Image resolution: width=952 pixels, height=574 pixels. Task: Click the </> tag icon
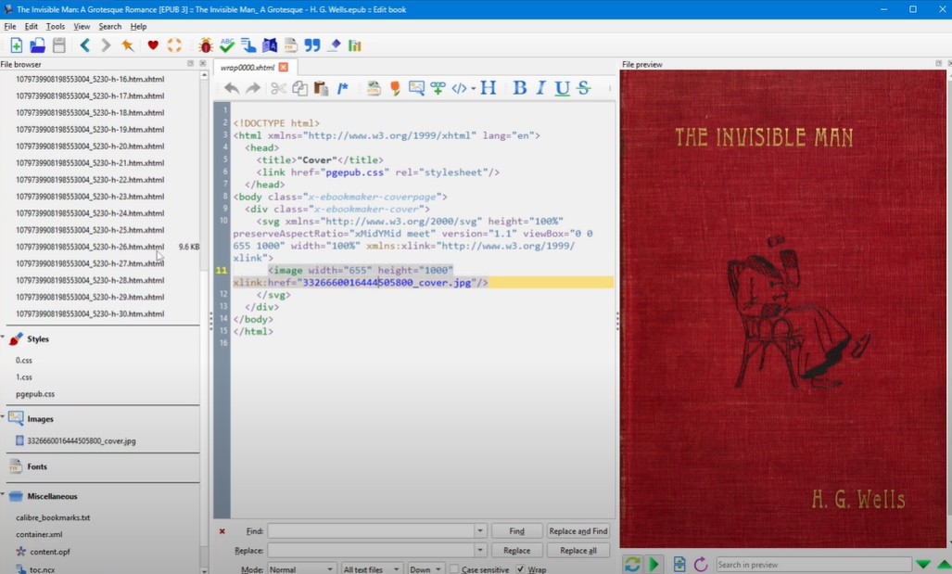(x=459, y=89)
